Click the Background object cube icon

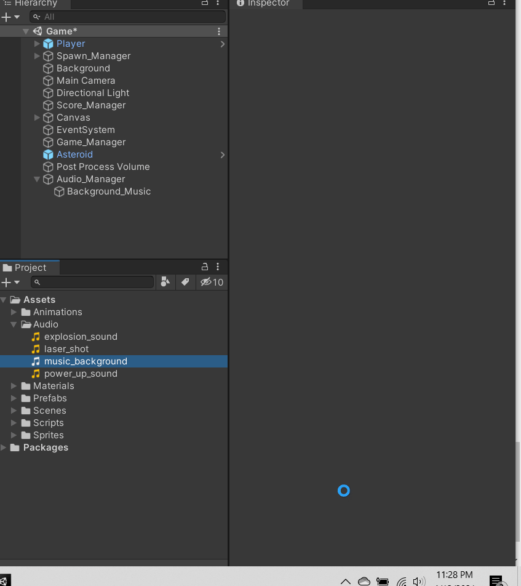(48, 68)
